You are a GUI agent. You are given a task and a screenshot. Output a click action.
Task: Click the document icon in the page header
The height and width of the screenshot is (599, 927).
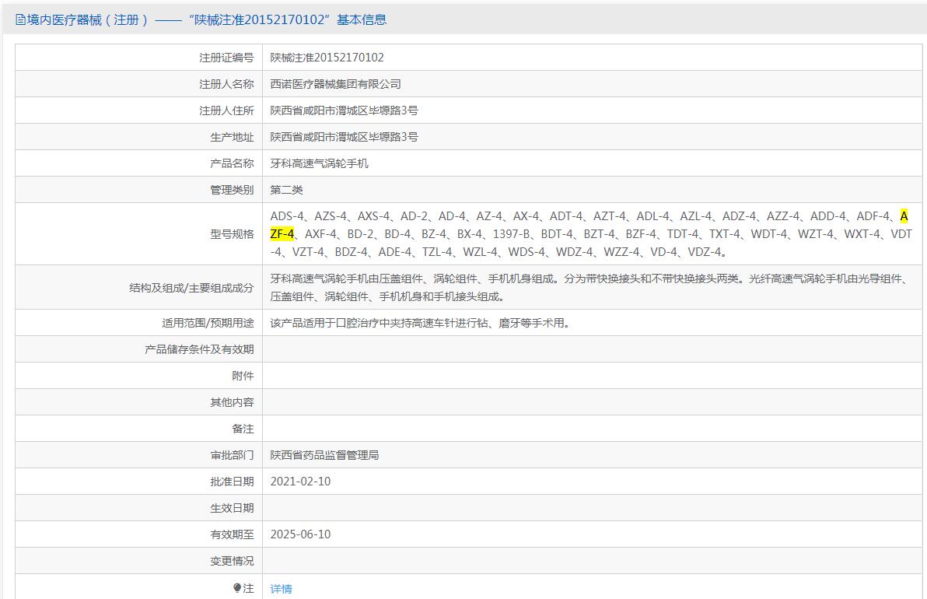pos(20,20)
